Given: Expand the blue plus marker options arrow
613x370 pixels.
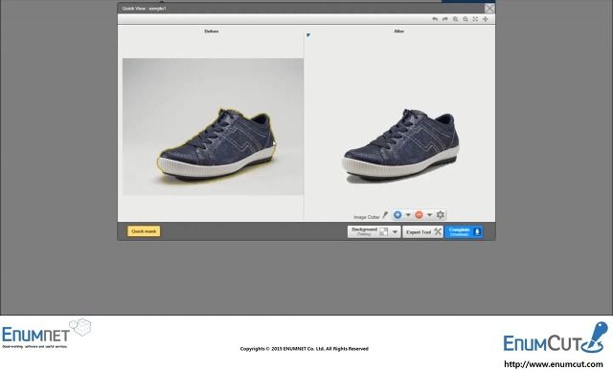Looking at the screenshot, I should 408,215.
